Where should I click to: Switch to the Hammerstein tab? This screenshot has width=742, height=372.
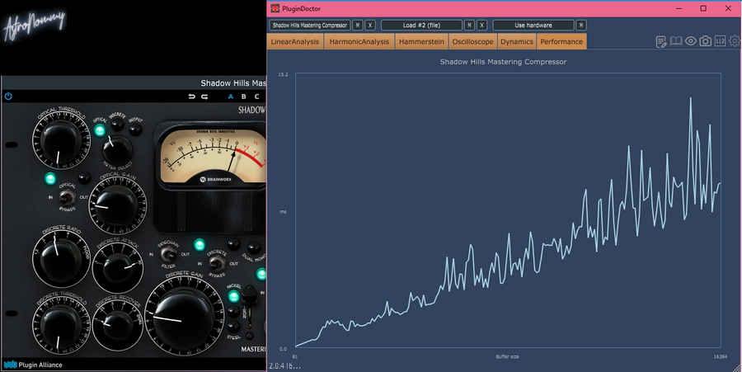coord(421,41)
